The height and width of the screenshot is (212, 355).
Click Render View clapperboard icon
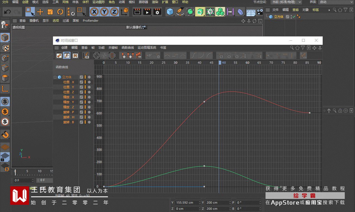(x=137, y=12)
